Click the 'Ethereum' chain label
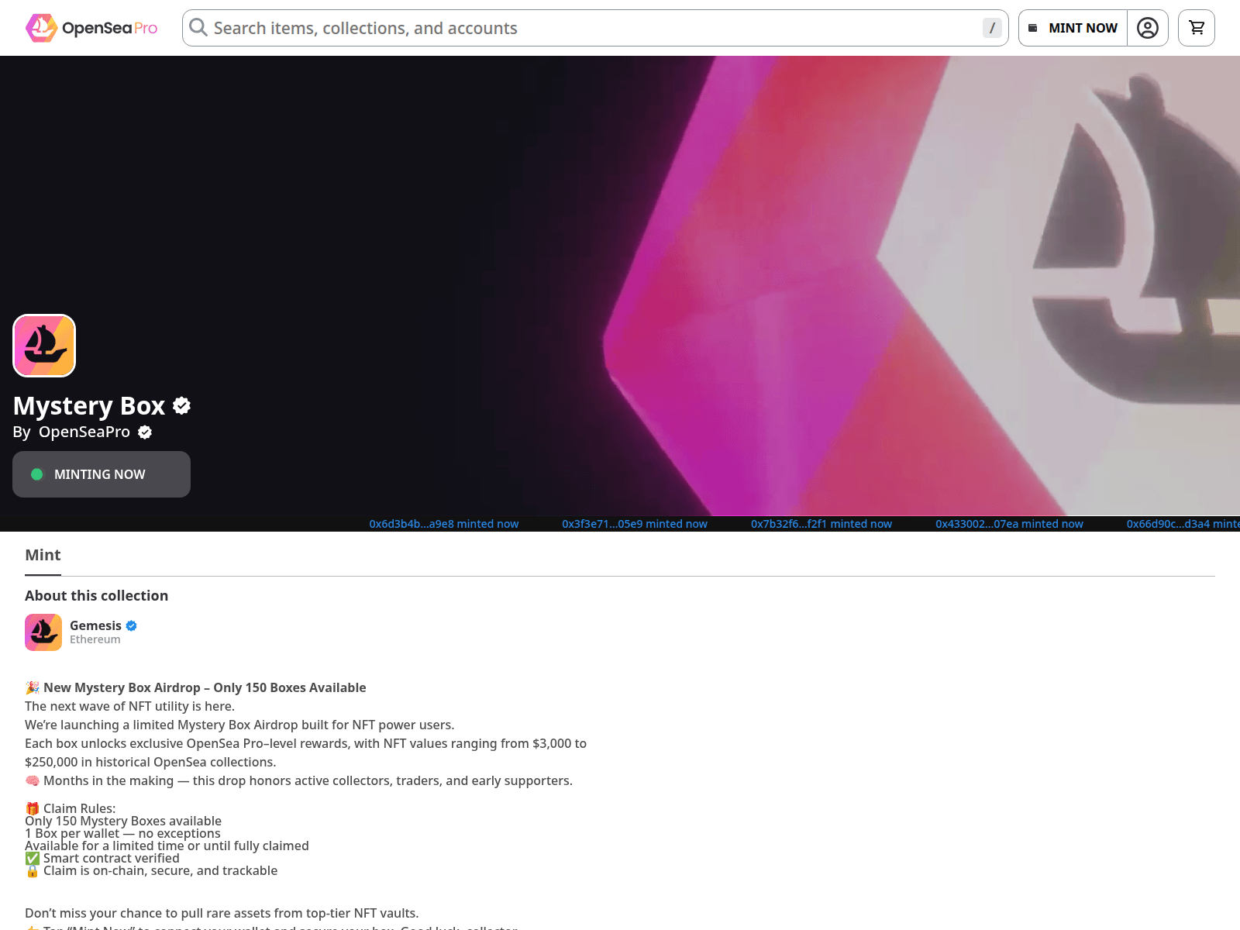Screen dimensions: 1240x930 95,639
